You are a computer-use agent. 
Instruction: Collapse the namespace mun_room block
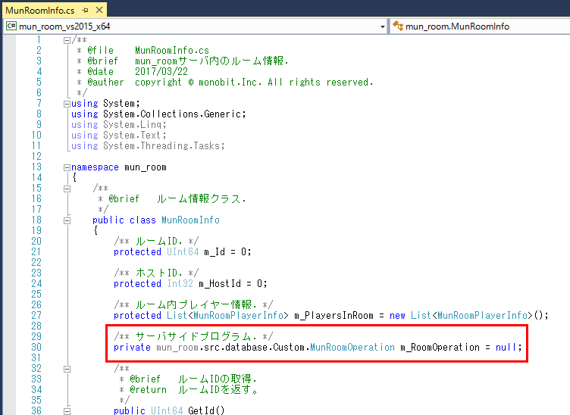click(67, 167)
